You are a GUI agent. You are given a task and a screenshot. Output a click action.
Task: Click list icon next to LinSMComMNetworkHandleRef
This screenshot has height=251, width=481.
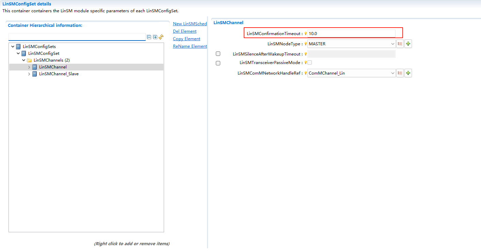coord(400,73)
